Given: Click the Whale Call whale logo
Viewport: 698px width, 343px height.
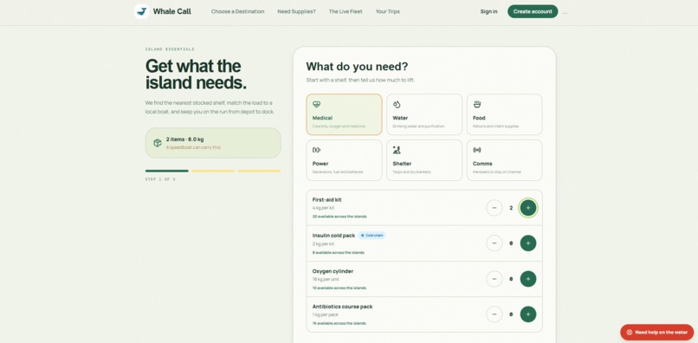Looking at the screenshot, I should pos(141,11).
